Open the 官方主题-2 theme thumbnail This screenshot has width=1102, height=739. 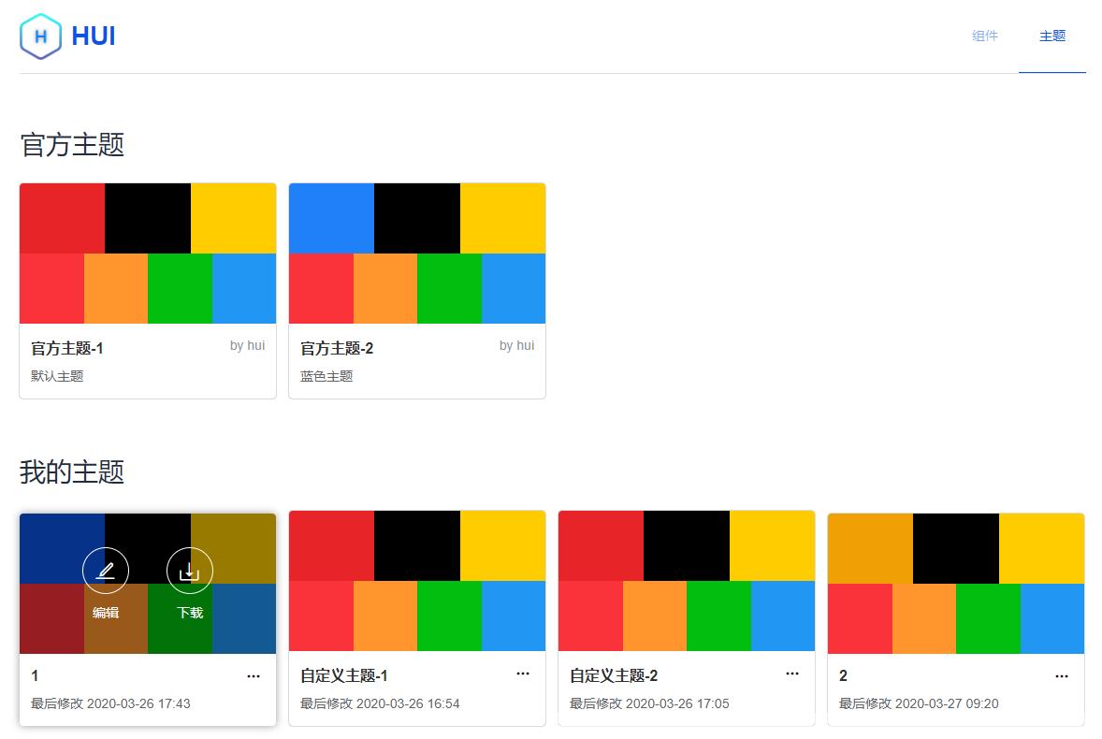(416, 253)
